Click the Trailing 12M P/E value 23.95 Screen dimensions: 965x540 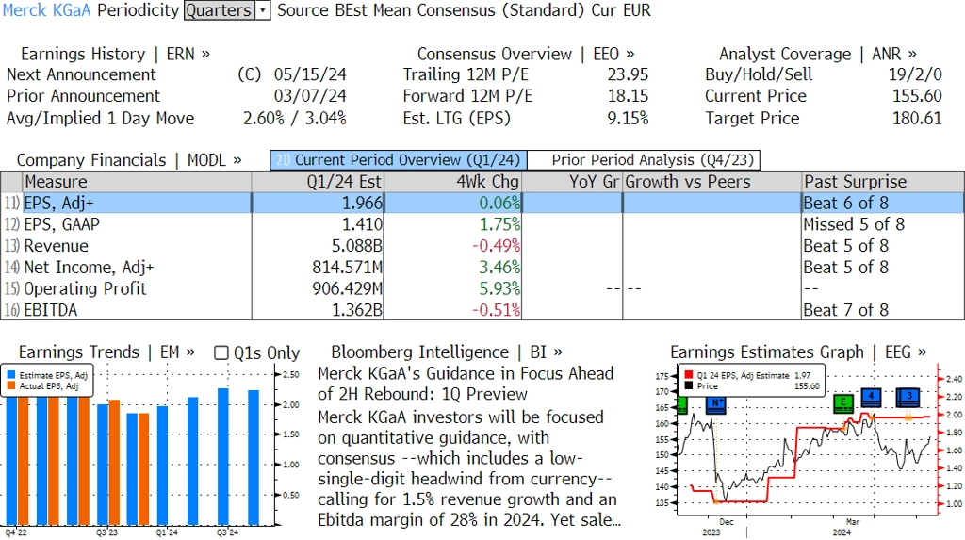point(628,74)
